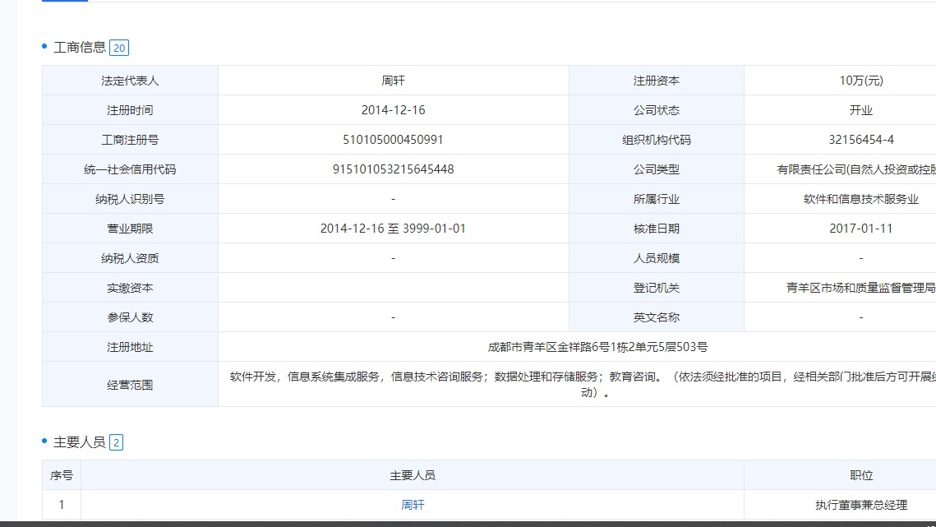The height and width of the screenshot is (527, 936).
Task: Click the 组织机构代码 value 32156454-4
Action: click(x=860, y=140)
